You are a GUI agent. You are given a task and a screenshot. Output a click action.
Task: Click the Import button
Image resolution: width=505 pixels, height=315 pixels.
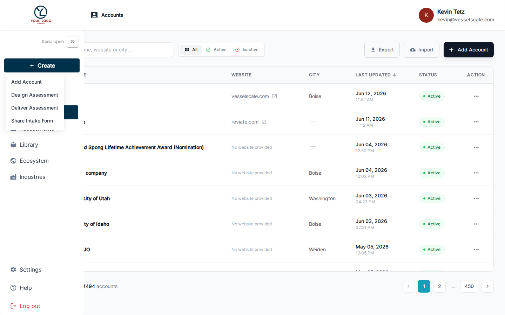tap(422, 50)
